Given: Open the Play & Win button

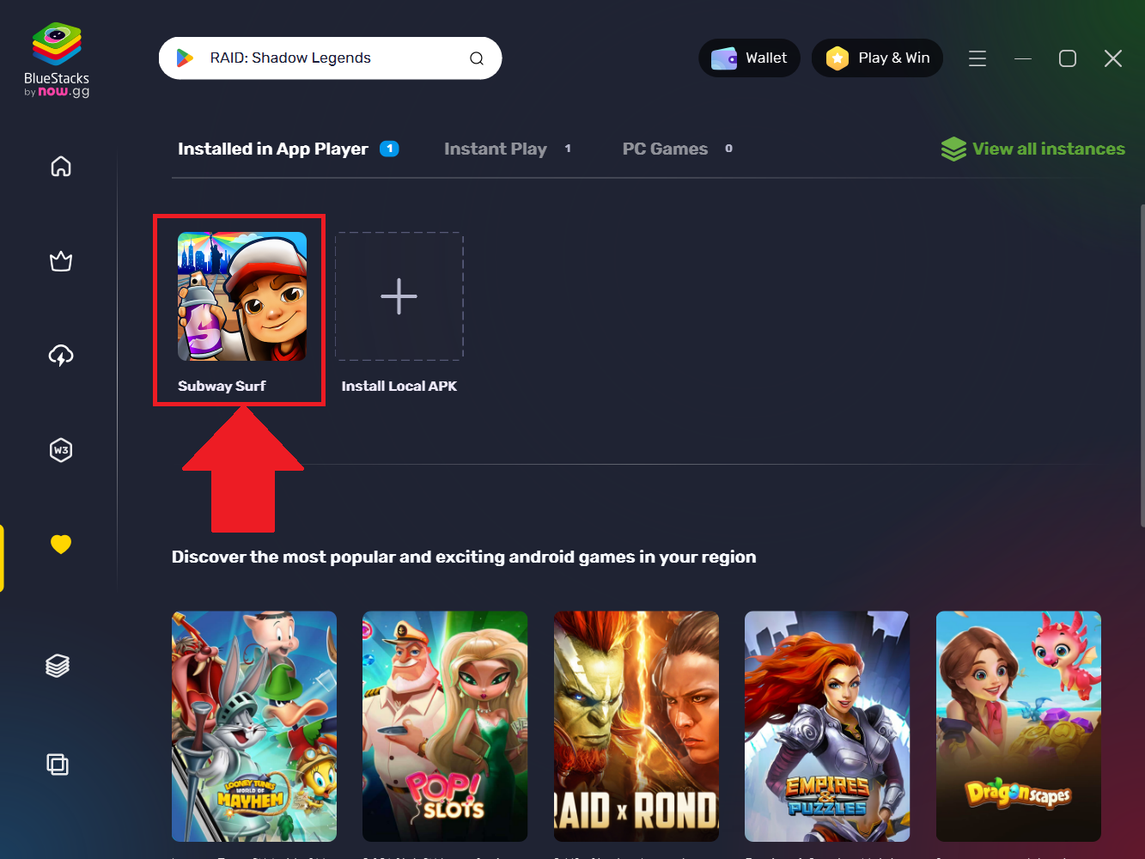Looking at the screenshot, I should click(x=877, y=58).
